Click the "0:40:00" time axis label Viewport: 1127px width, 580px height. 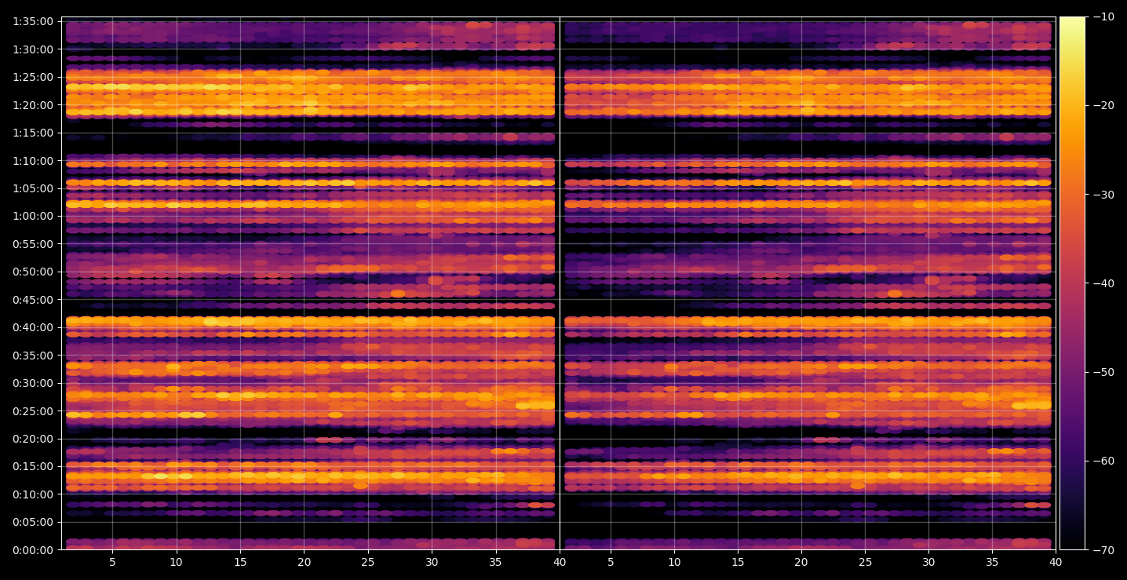[x=34, y=327]
